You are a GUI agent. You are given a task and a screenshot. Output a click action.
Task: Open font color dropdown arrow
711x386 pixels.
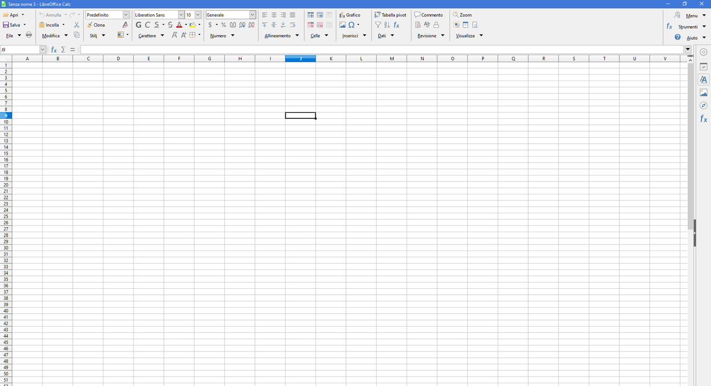click(186, 25)
